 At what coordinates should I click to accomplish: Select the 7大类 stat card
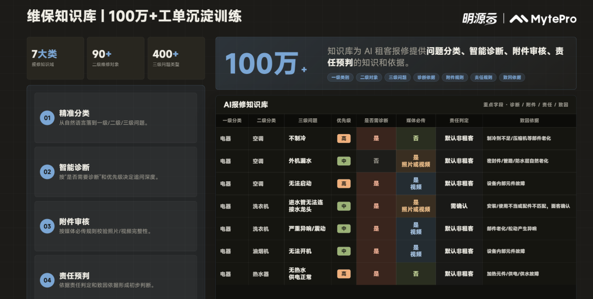[x=55, y=58]
